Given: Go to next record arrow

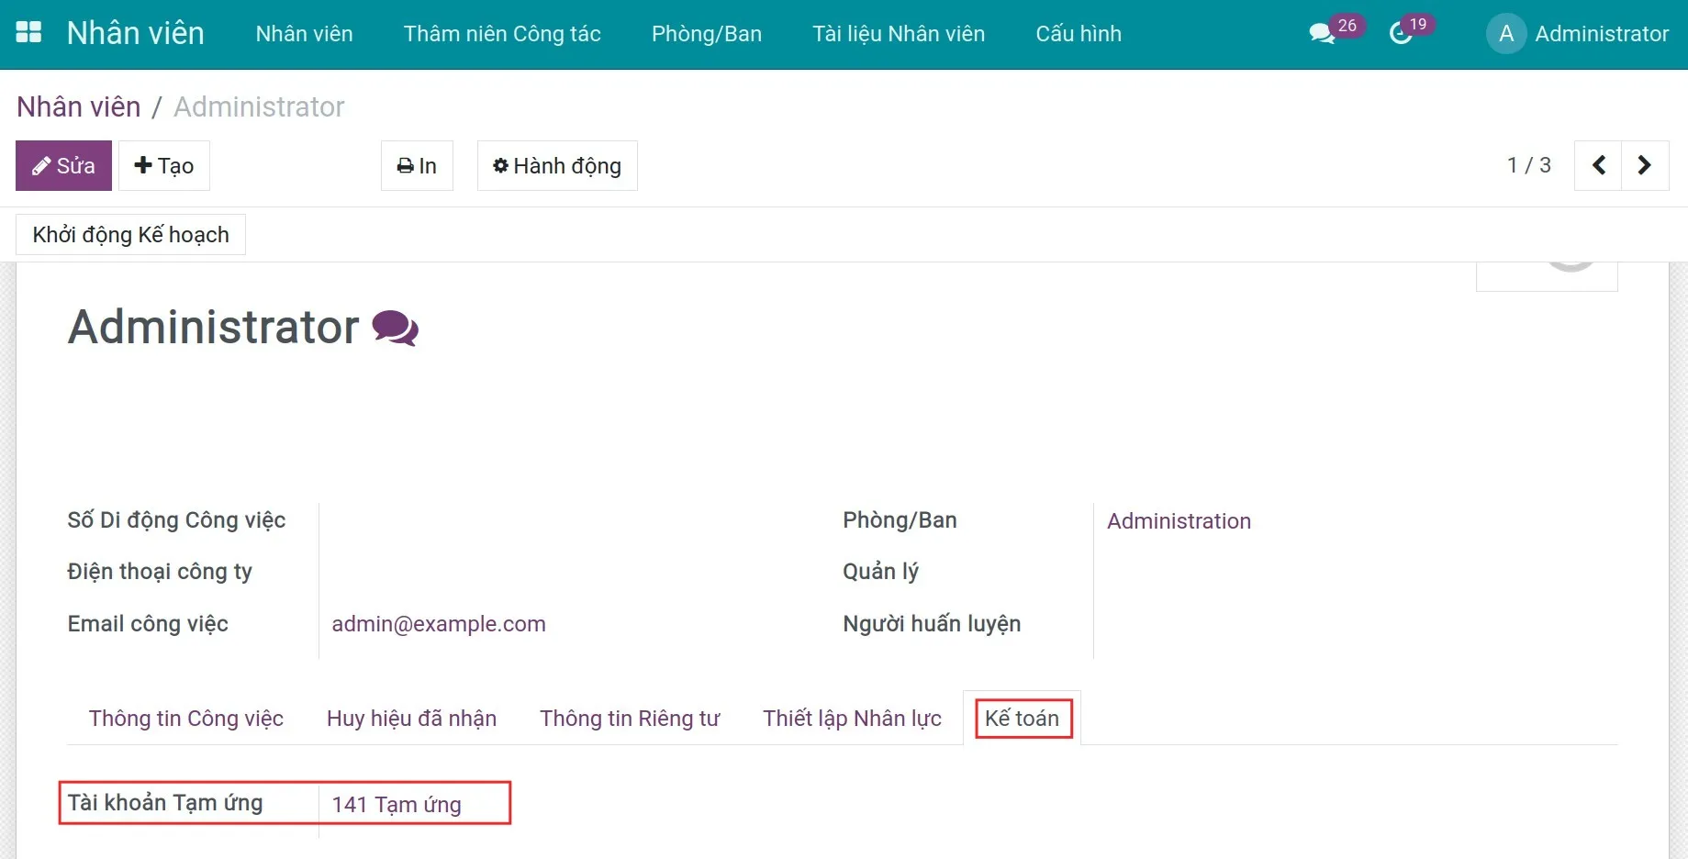Looking at the screenshot, I should pos(1645,165).
